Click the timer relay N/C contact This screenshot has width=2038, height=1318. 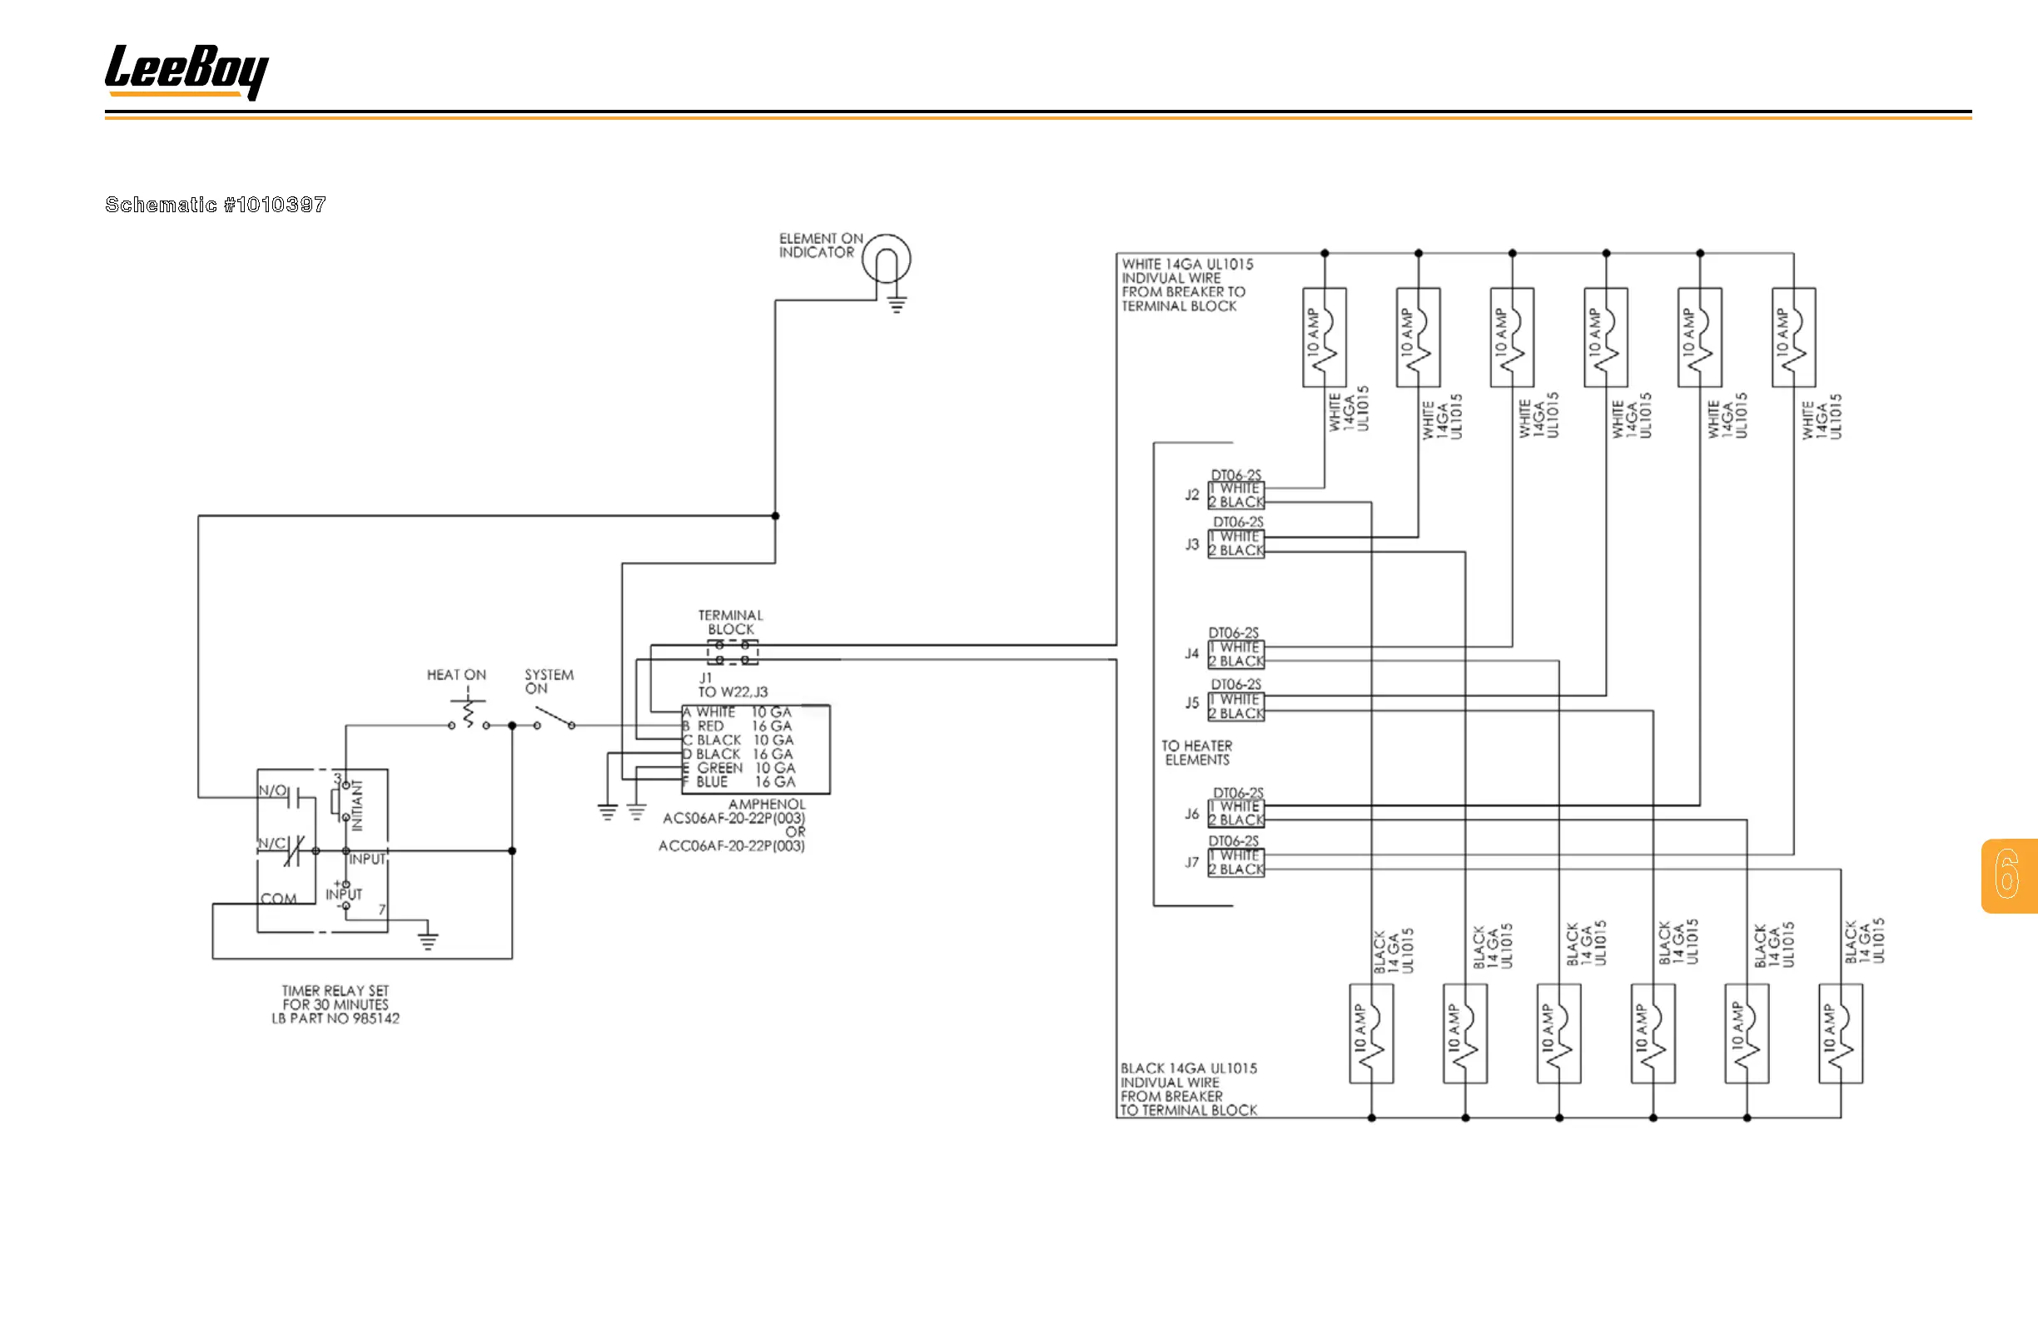294,850
